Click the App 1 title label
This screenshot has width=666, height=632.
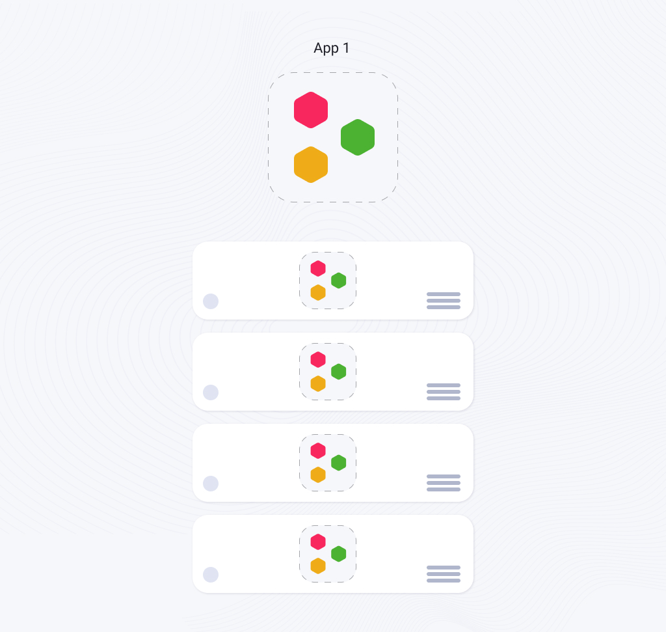tap(331, 48)
